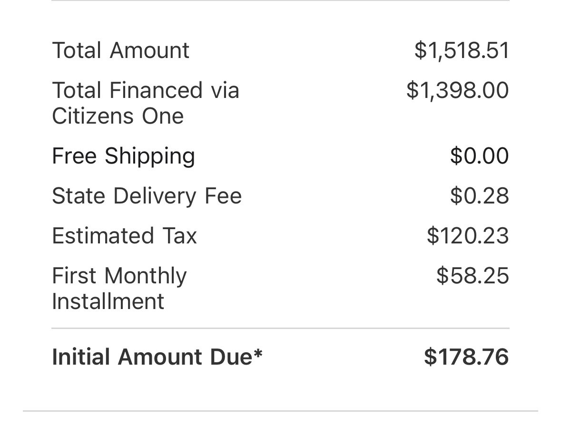
Task: Click the asterisk after Initial Amount Due
Action: pyautogui.click(x=258, y=354)
